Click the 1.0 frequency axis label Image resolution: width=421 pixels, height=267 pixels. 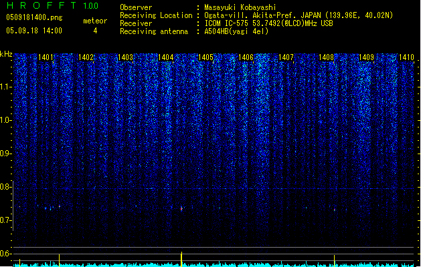point(6,120)
